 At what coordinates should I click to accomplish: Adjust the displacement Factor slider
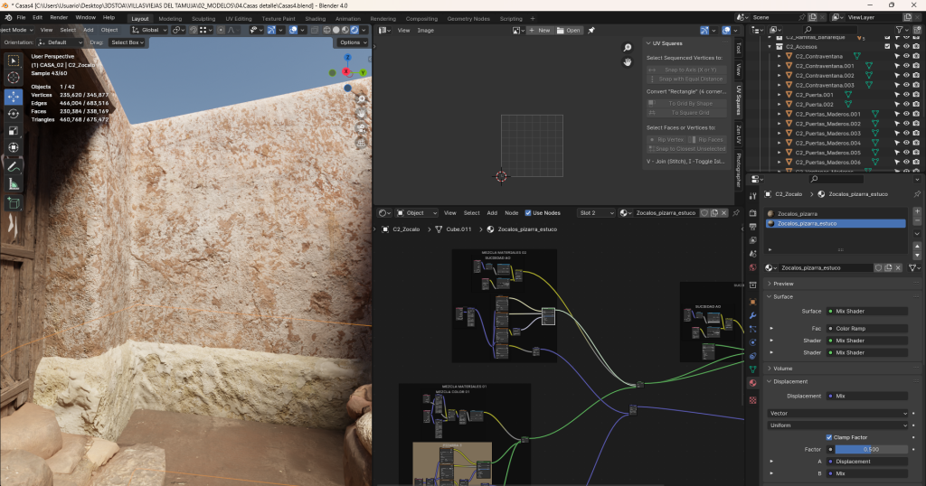(870, 449)
